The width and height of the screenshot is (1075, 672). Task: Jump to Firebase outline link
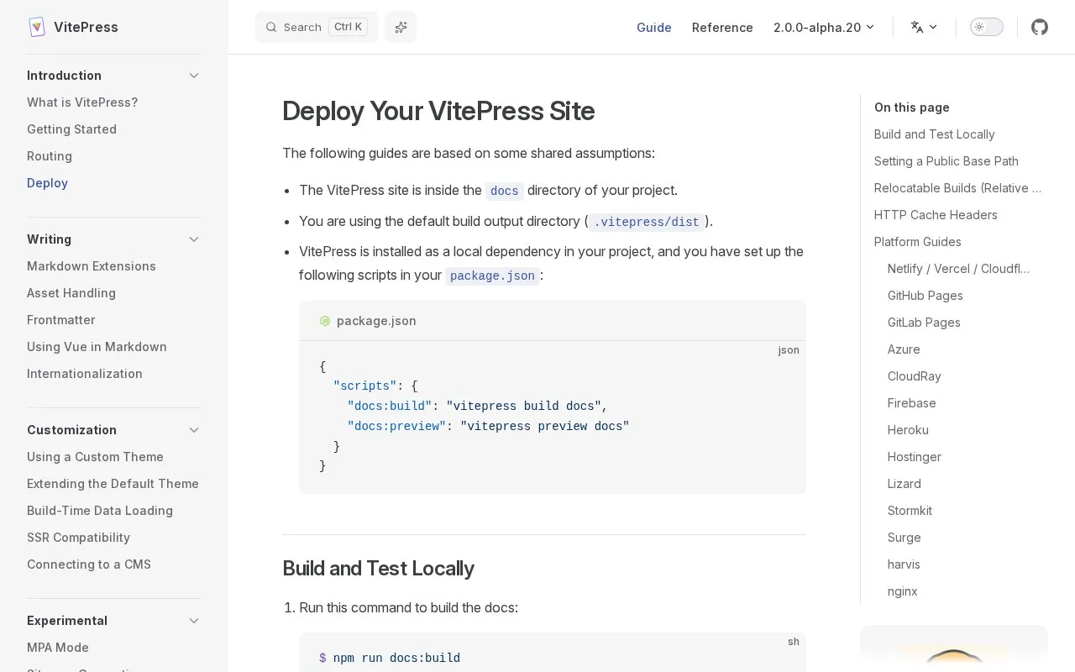click(911, 403)
